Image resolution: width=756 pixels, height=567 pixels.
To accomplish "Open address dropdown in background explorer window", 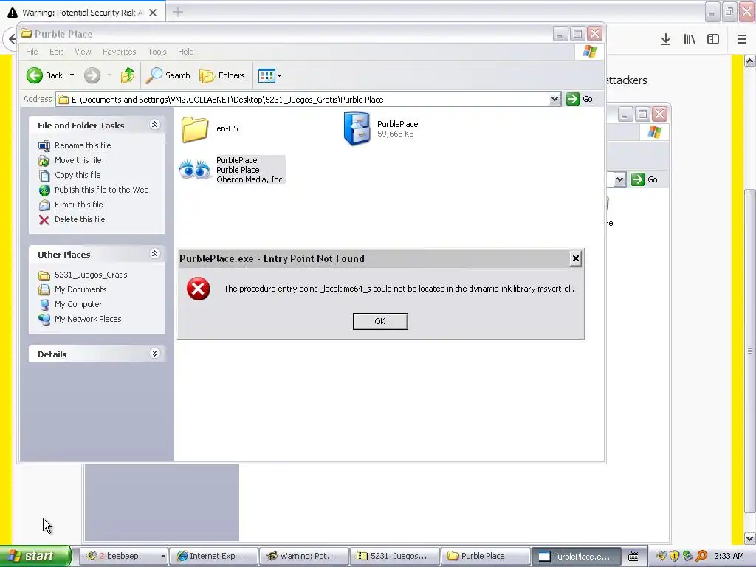I will coord(619,179).
